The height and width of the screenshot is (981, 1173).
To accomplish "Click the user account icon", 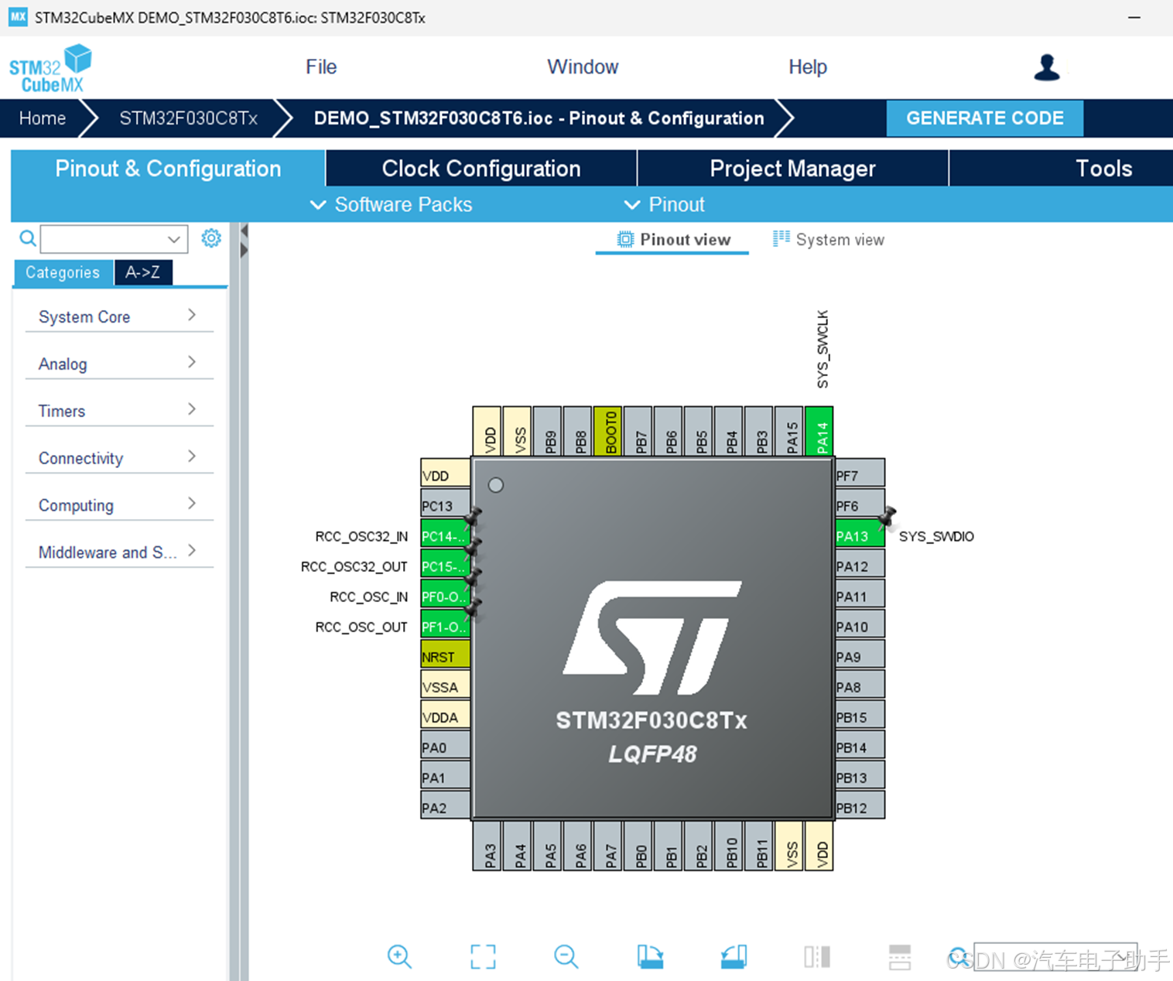I will pyautogui.click(x=1047, y=67).
